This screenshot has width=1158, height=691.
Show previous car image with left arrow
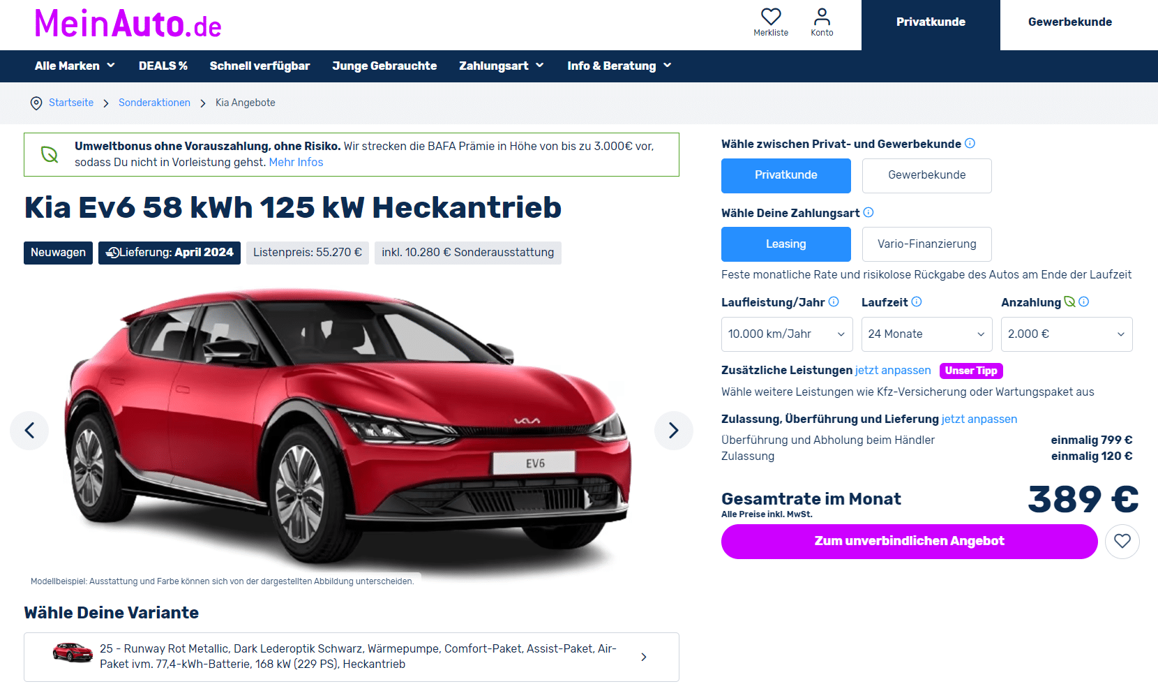tap(29, 430)
